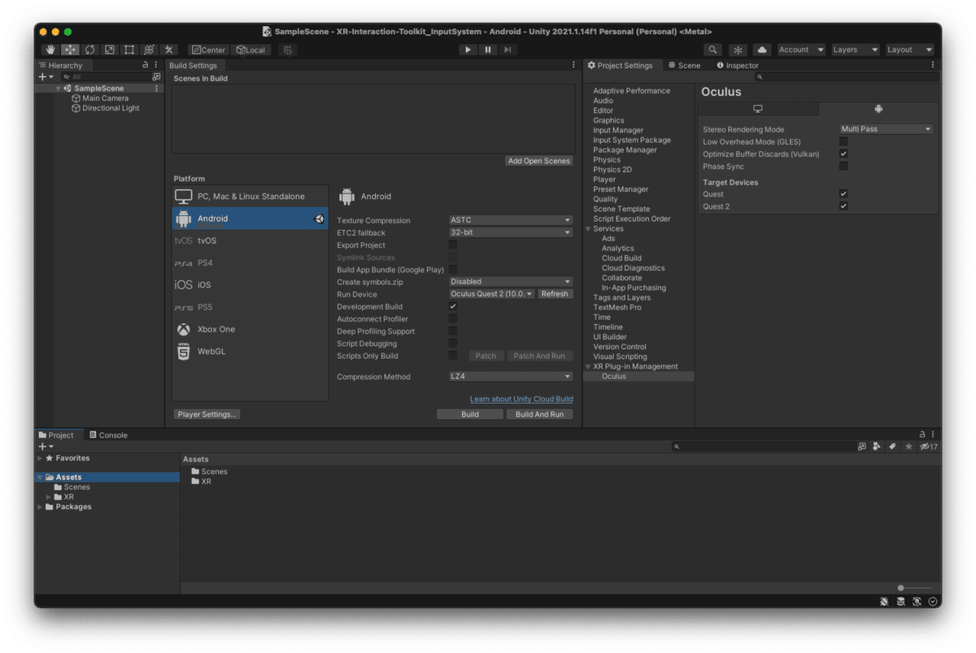
Task: Select Directional Light in Hierarchy
Action: [111, 108]
